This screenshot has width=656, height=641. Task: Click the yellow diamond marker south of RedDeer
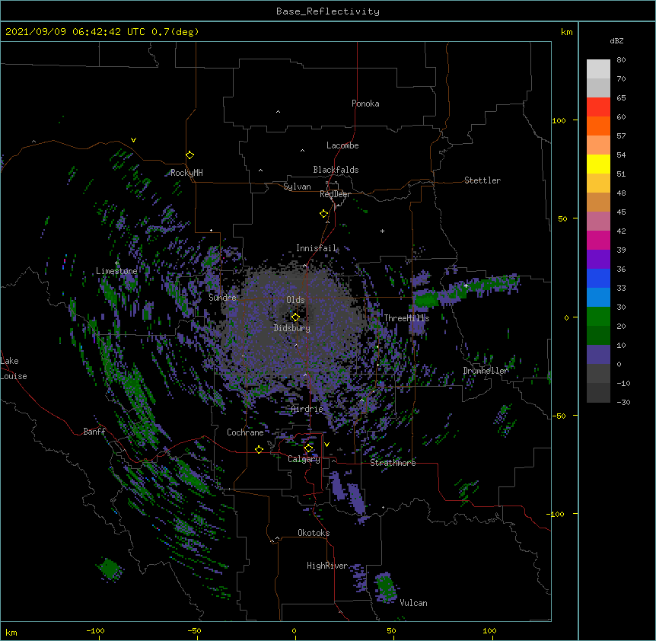click(323, 214)
